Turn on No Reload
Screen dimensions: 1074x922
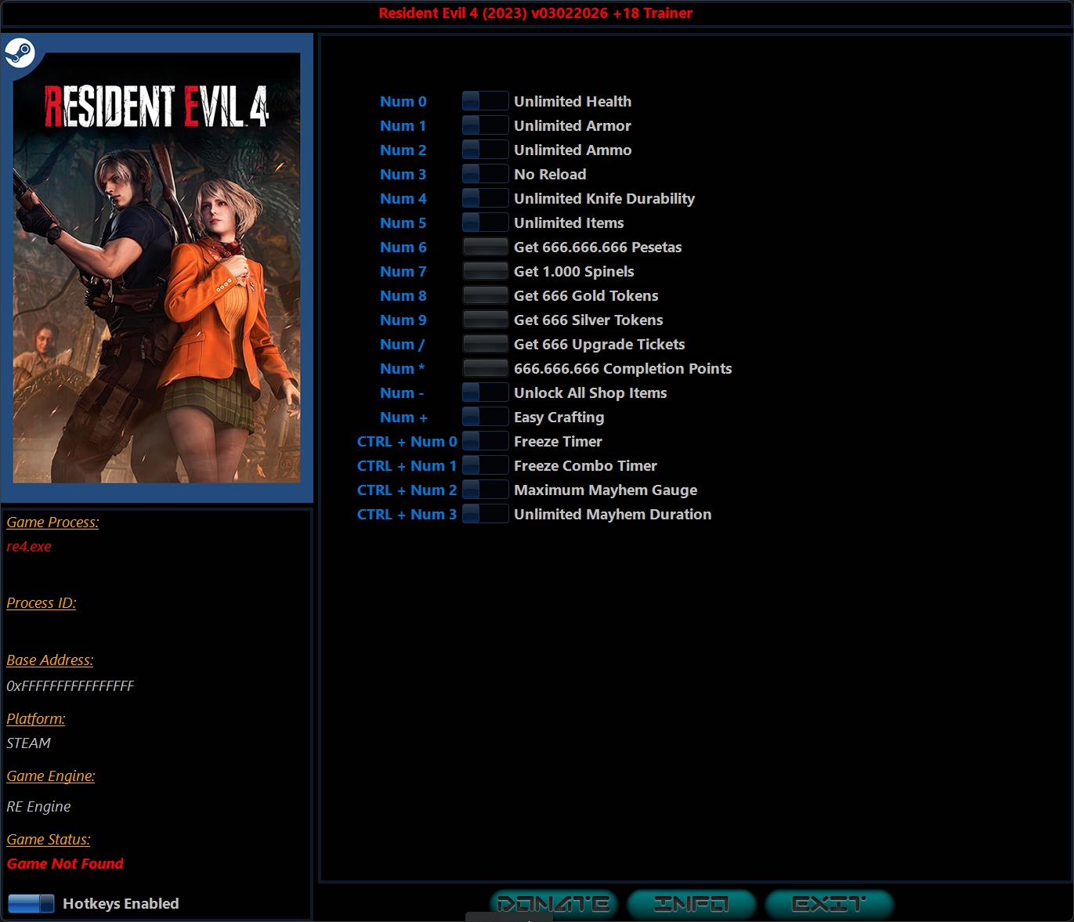484,173
